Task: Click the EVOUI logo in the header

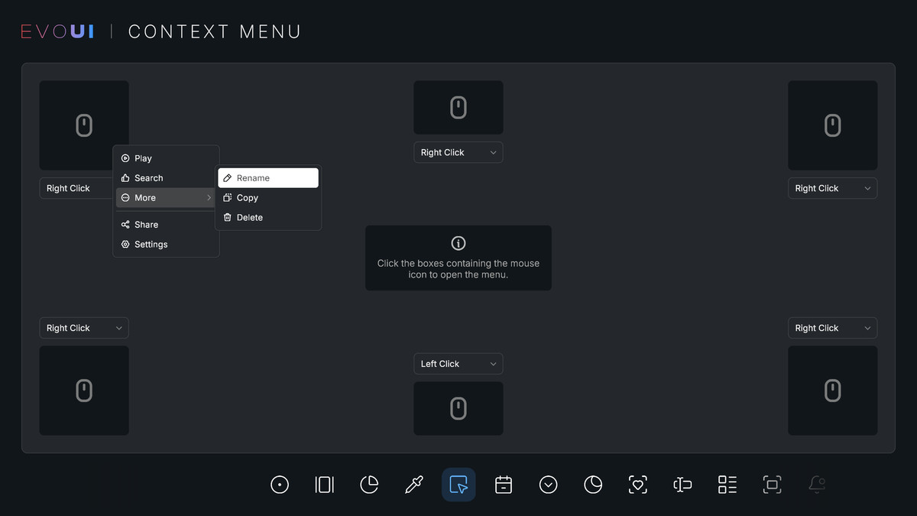Action: [57, 31]
